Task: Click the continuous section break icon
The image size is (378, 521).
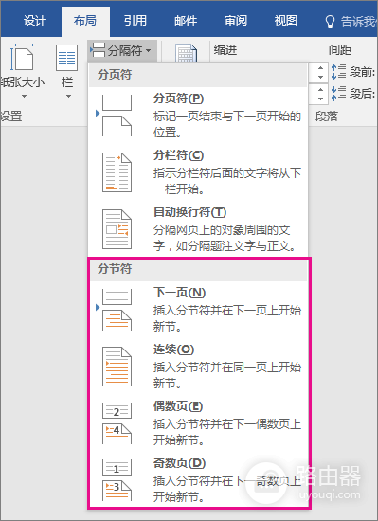Action: 117,367
